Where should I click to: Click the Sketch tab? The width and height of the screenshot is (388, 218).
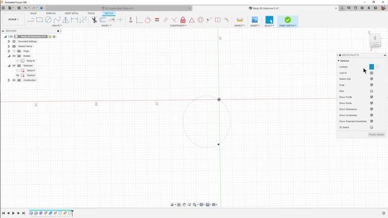[109, 13]
